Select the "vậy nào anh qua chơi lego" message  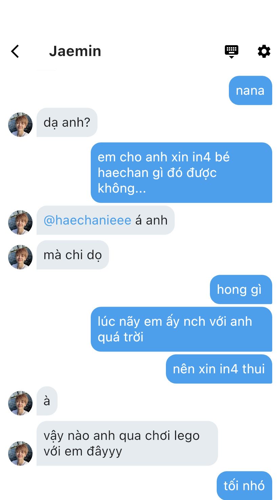pos(127,443)
